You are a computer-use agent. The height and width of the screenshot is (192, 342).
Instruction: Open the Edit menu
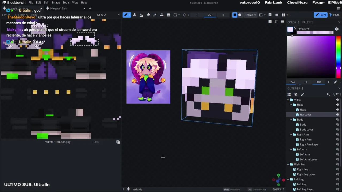coord(38,2)
